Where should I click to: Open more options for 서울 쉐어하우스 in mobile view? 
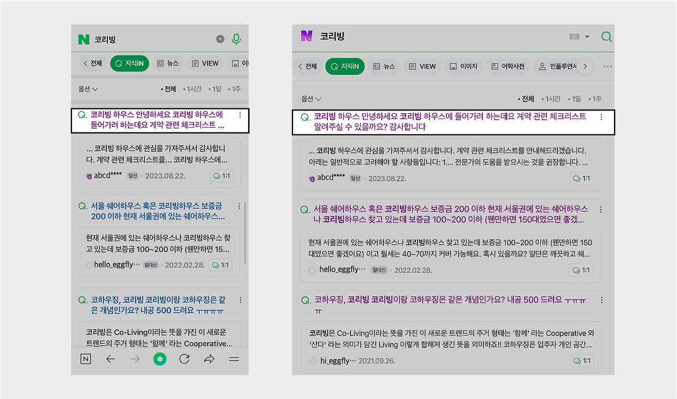tap(239, 206)
